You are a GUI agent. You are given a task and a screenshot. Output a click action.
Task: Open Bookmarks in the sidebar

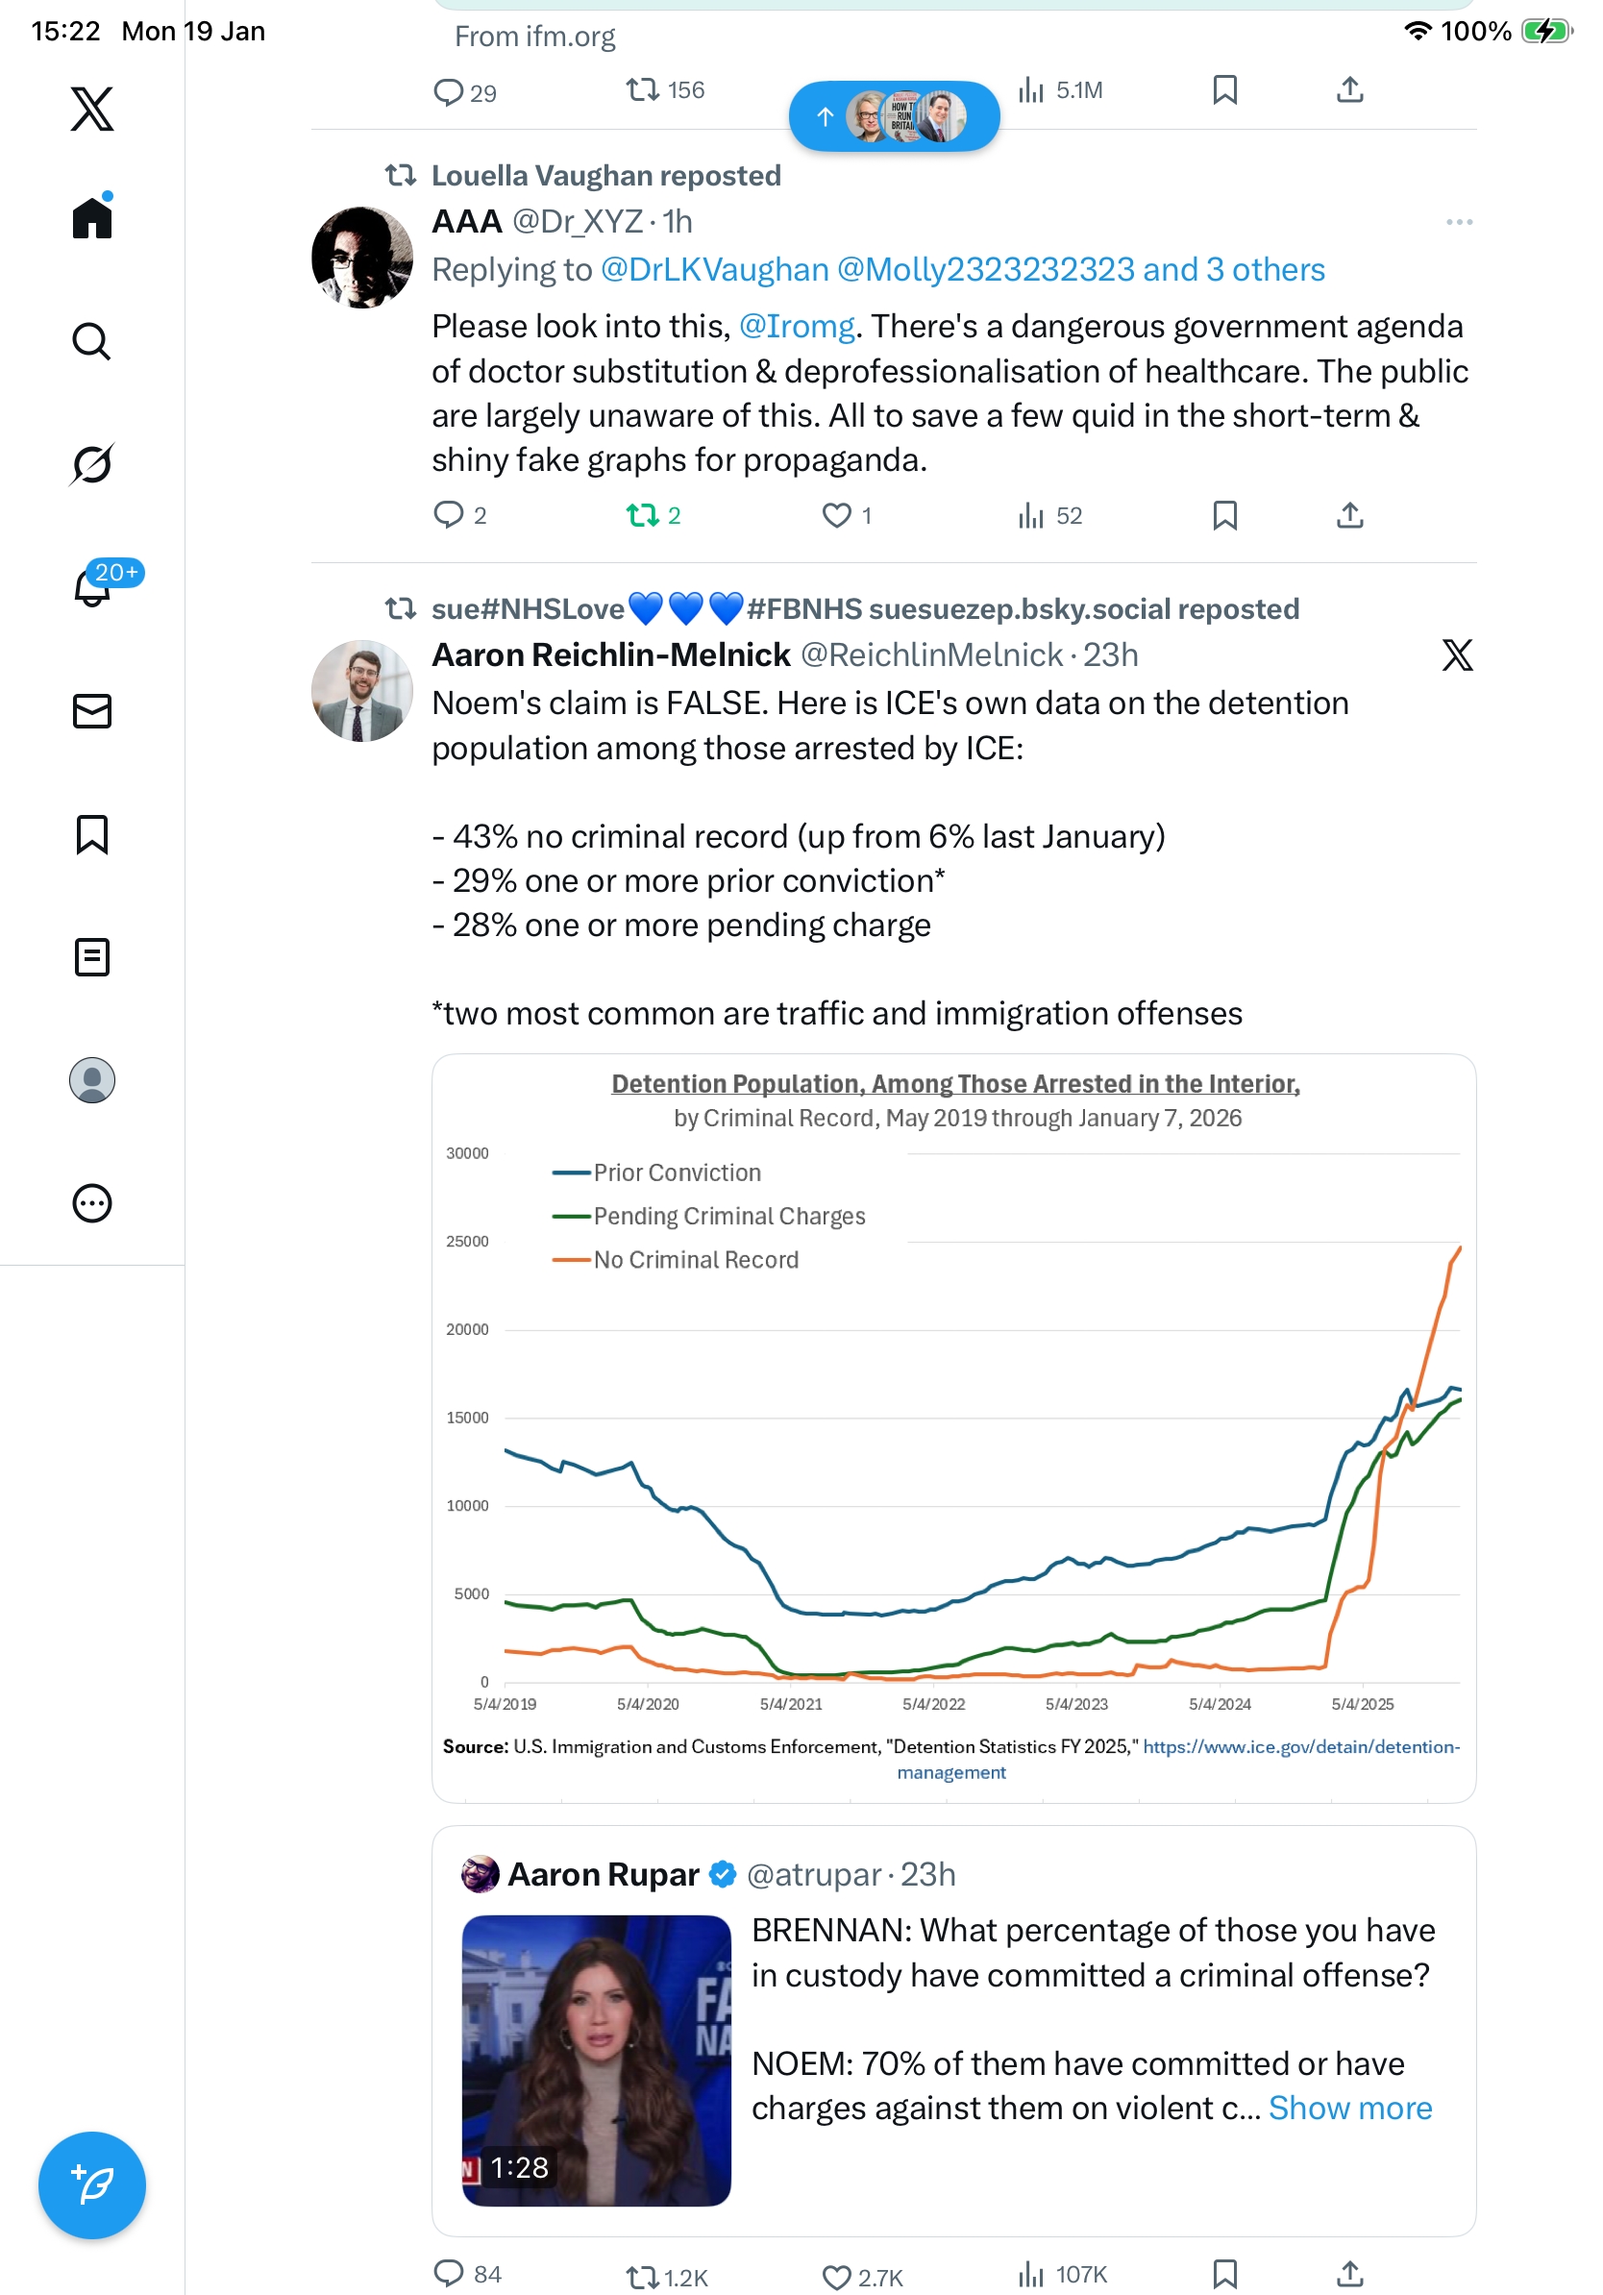pyautogui.click(x=92, y=833)
